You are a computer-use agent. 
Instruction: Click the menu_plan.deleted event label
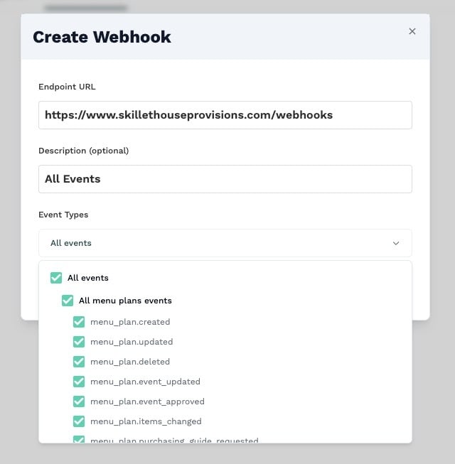(x=130, y=362)
